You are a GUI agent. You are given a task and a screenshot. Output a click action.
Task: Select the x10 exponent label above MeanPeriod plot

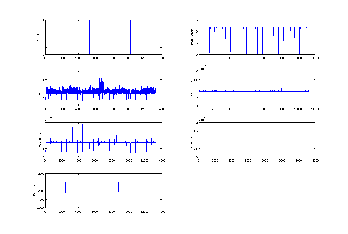(x=202, y=120)
